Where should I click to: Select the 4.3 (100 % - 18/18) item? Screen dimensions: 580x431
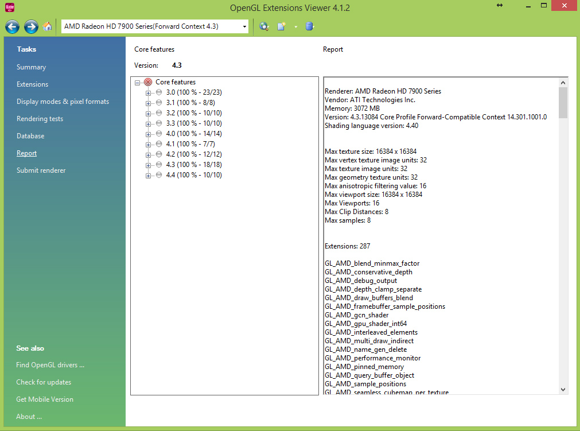click(x=193, y=165)
